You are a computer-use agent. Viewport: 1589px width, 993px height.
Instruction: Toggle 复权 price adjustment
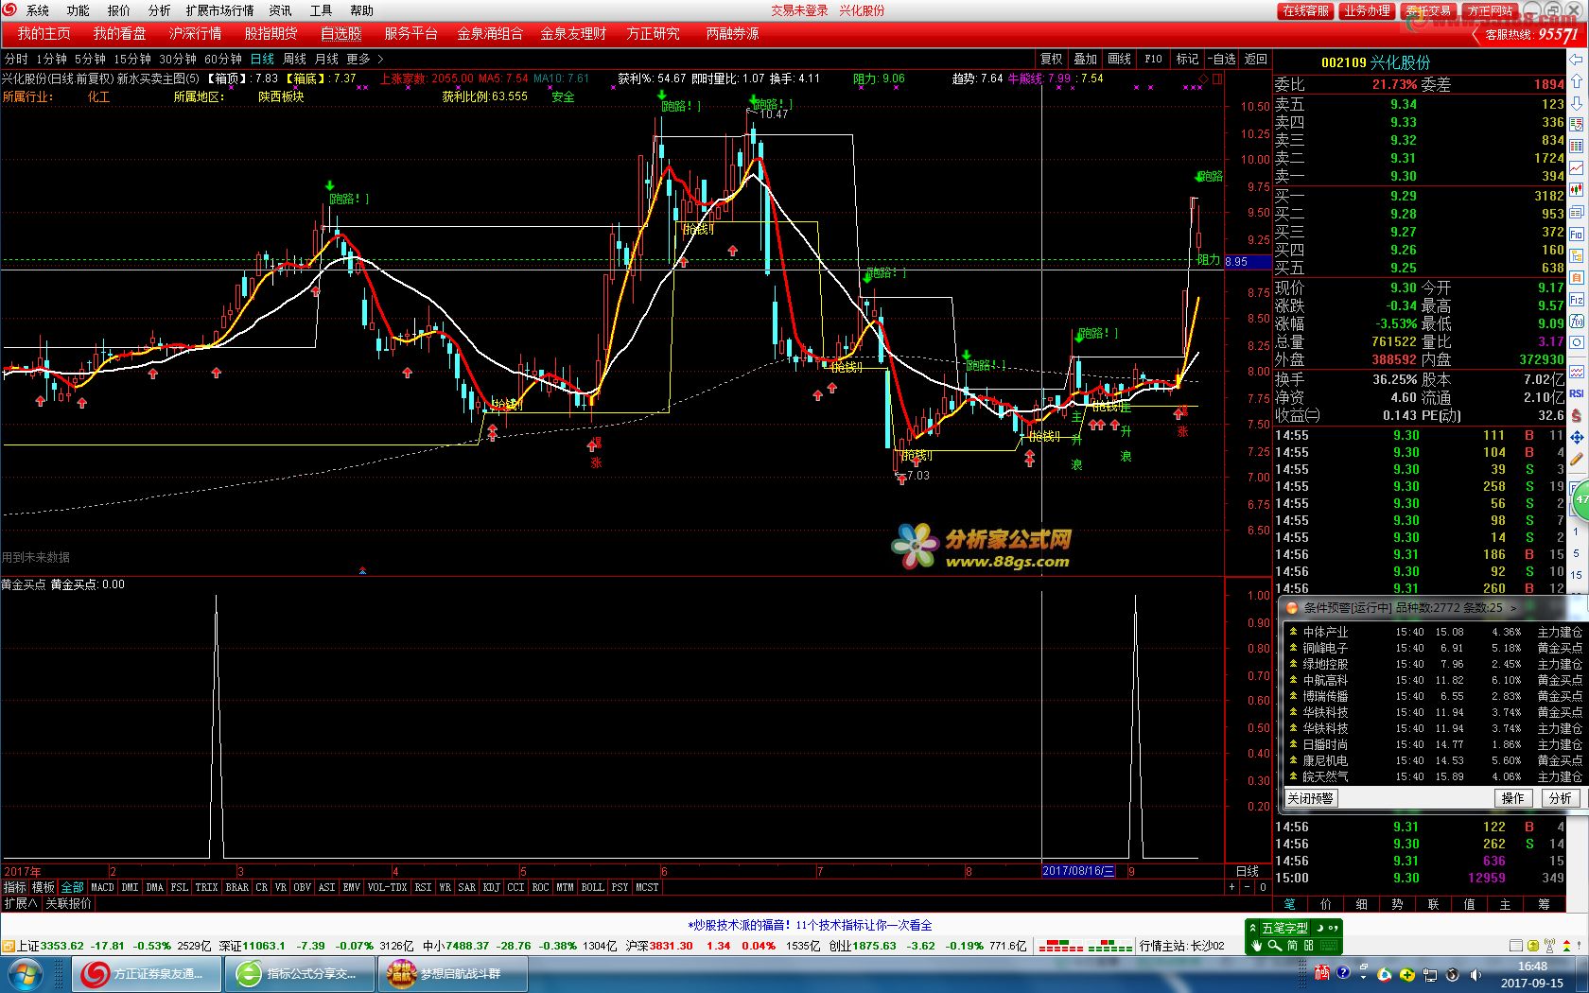1051,59
